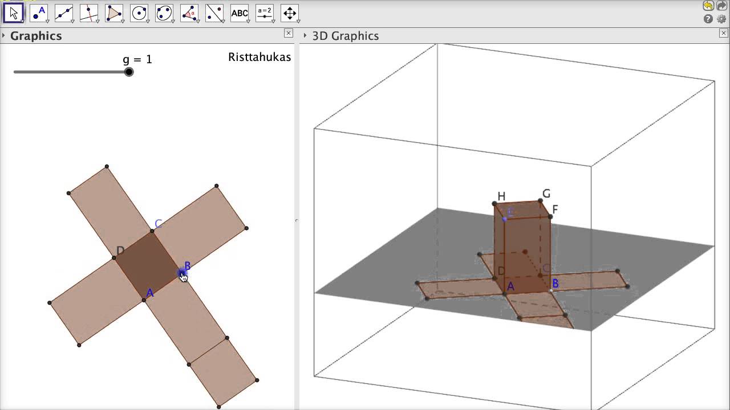Click the g slider handle
The height and width of the screenshot is (410, 730).
pyautogui.click(x=129, y=72)
